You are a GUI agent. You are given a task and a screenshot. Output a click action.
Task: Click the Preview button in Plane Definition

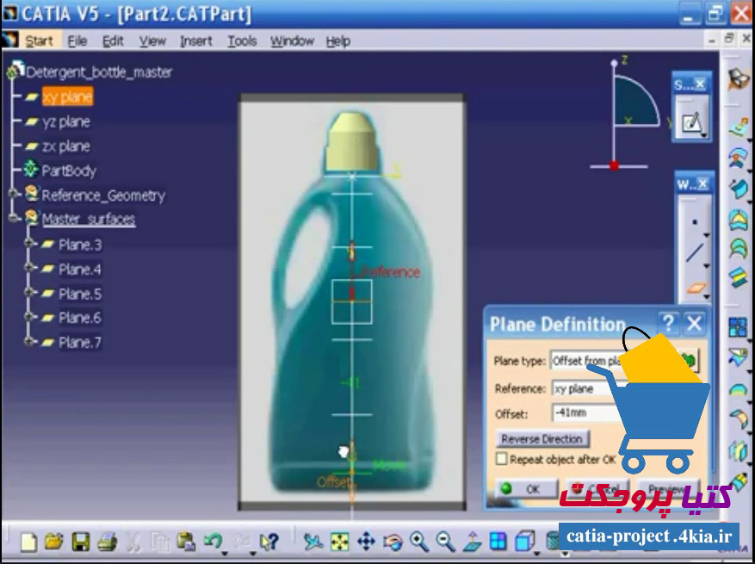667,489
